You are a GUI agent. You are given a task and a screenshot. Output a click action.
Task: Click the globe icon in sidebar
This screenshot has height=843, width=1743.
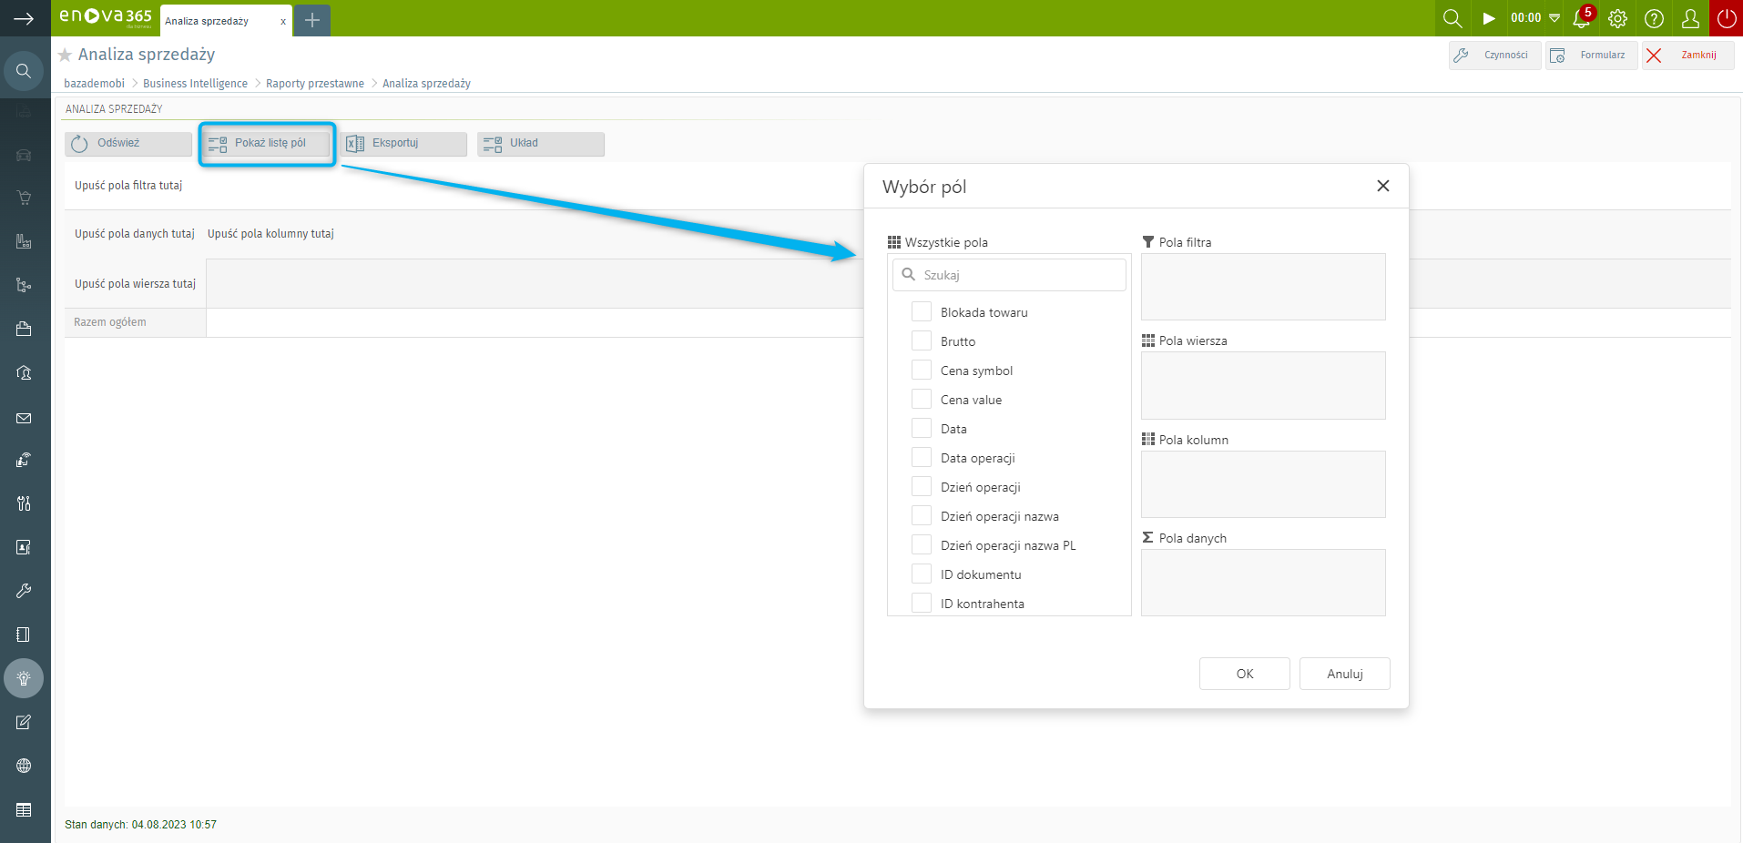pos(24,766)
